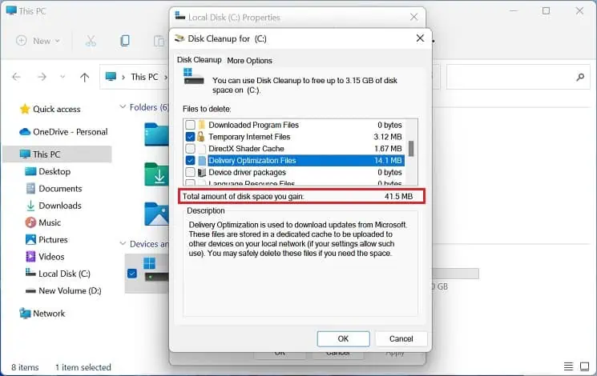Go up one folder level arrow
Viewport: 597px width, 376px height.
[84, 77]
